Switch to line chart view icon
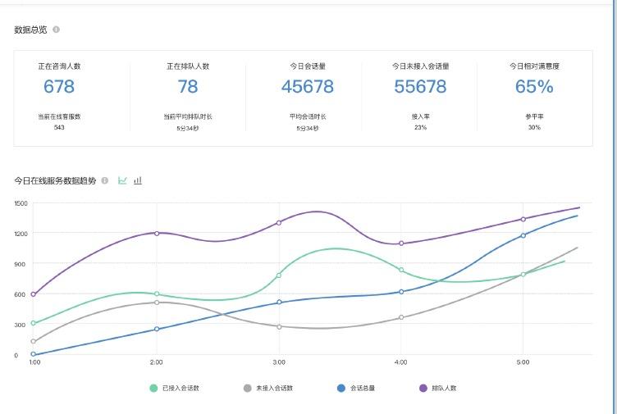 pyautogui.click(x=122, y=180)
